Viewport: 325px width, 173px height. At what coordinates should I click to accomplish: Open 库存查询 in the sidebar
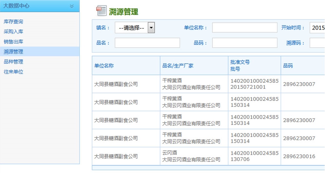[x=13, y=22]
